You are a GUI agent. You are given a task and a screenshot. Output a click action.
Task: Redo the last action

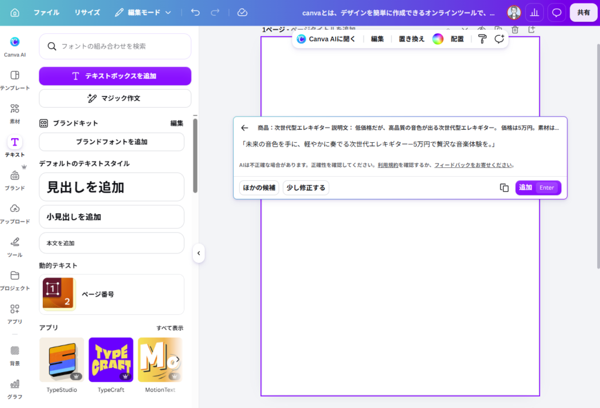click(x=215, y=13)
